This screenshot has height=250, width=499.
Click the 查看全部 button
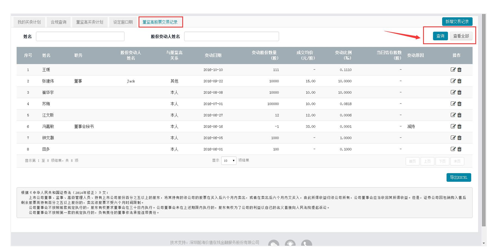click(x=461, y=36)
